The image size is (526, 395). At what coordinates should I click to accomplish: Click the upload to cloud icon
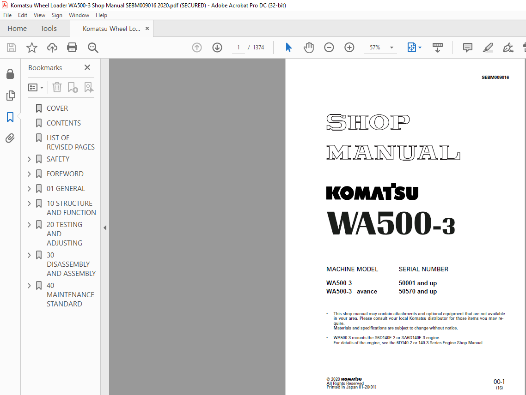click(52, 48)
